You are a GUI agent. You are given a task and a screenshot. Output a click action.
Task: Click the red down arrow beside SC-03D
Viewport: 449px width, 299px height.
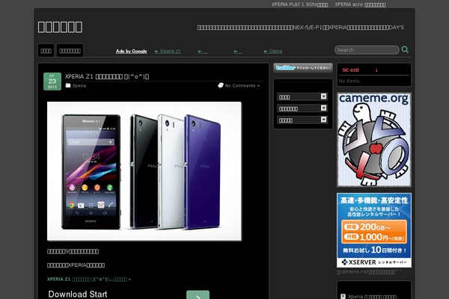(x=376, y=70)
